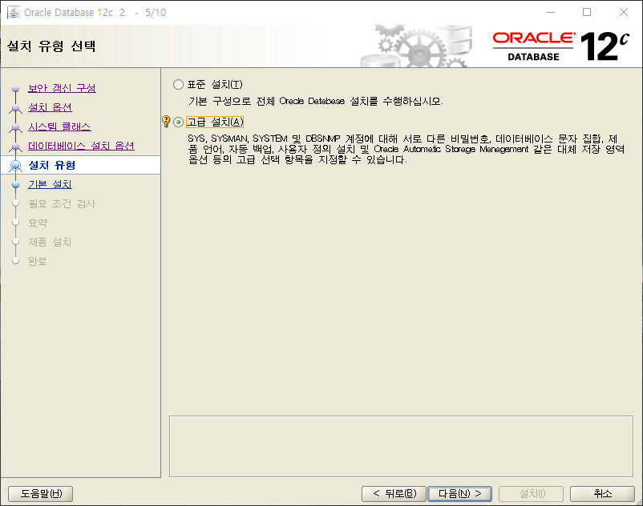Click the 요약 step text
The width and height of the screenshot is (643, 506).
[38, 223]
